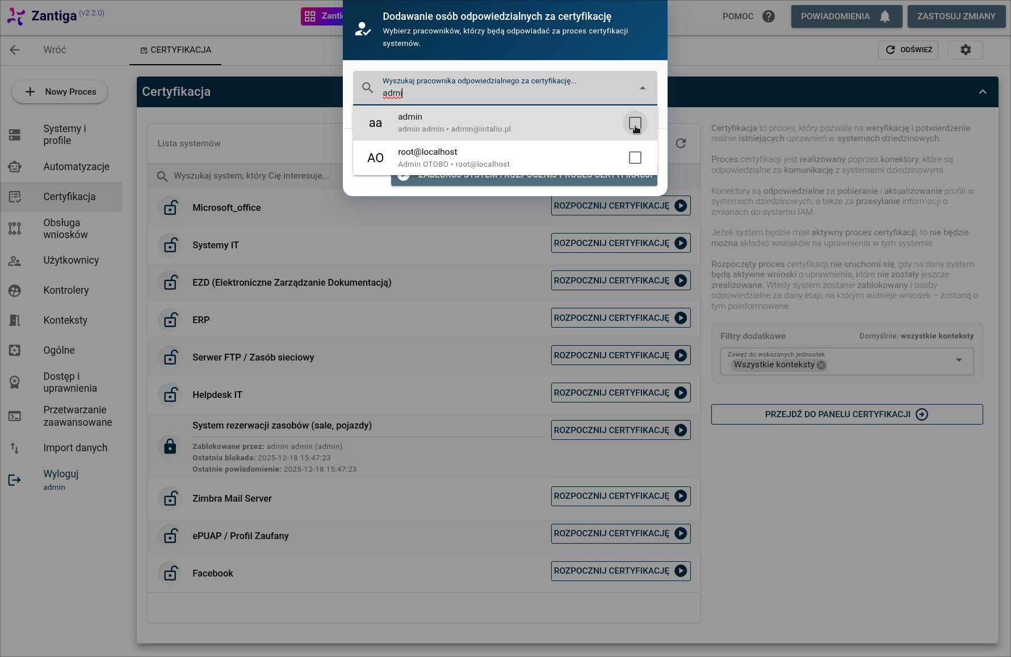Check the admin user checkbox
1011x657 pixels.
point(635,123)
